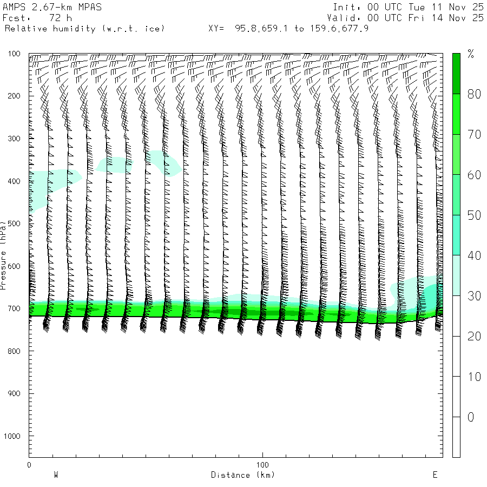The width and height of the screenshot is (487, 487).
Task: Click the 'Init: 00 UTC Tue 11 Nov 25' text
Action: click(408, 7)
